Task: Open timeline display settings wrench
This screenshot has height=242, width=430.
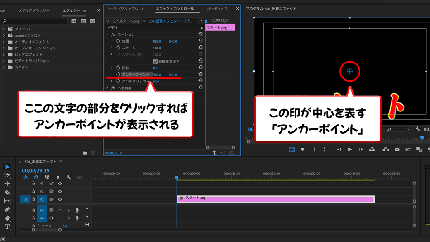Action: coord(69,178)
